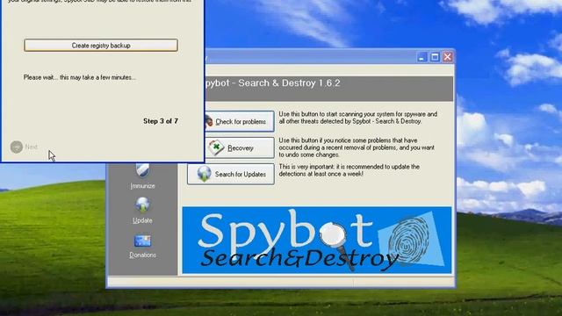Click 'Please wait... this may take a few minutes' text

80,77
